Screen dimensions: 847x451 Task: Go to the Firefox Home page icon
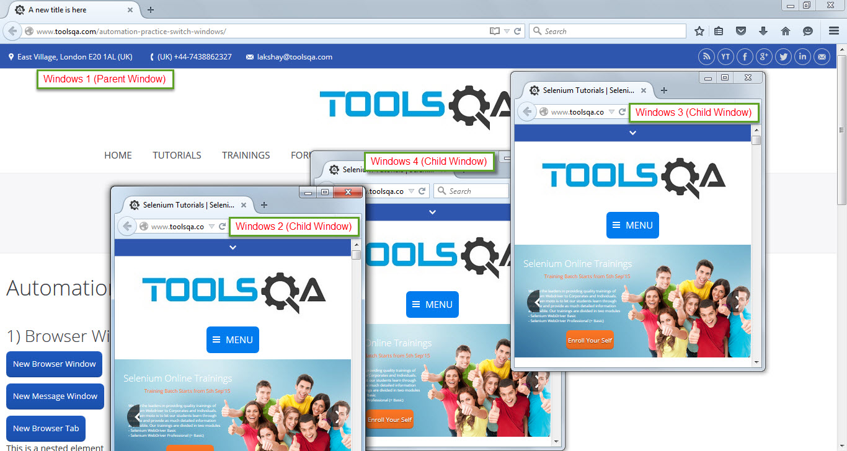786,31
